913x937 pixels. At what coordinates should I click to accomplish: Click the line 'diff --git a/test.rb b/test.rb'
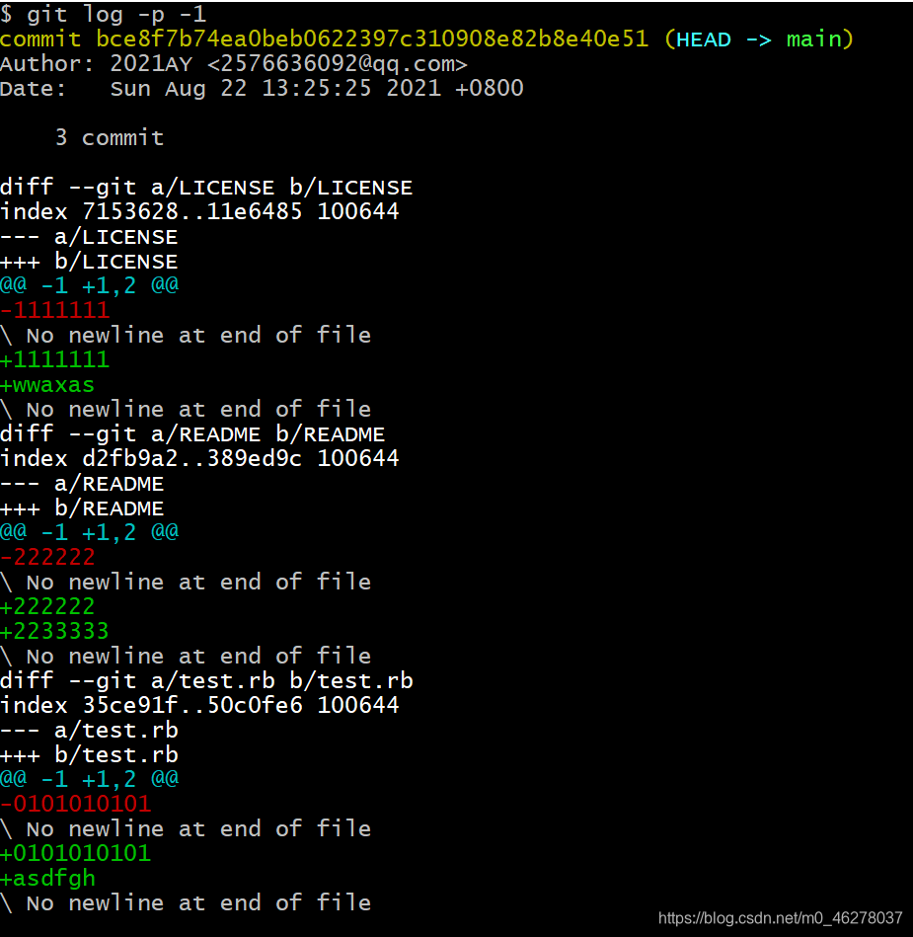coord(206,680)
